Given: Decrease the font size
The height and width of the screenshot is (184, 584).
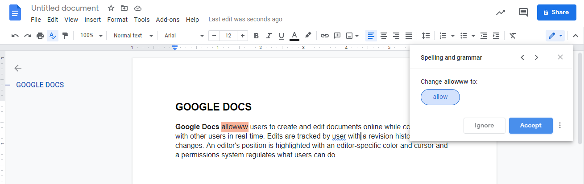Looking at the screenshot, I should point(215,36).
